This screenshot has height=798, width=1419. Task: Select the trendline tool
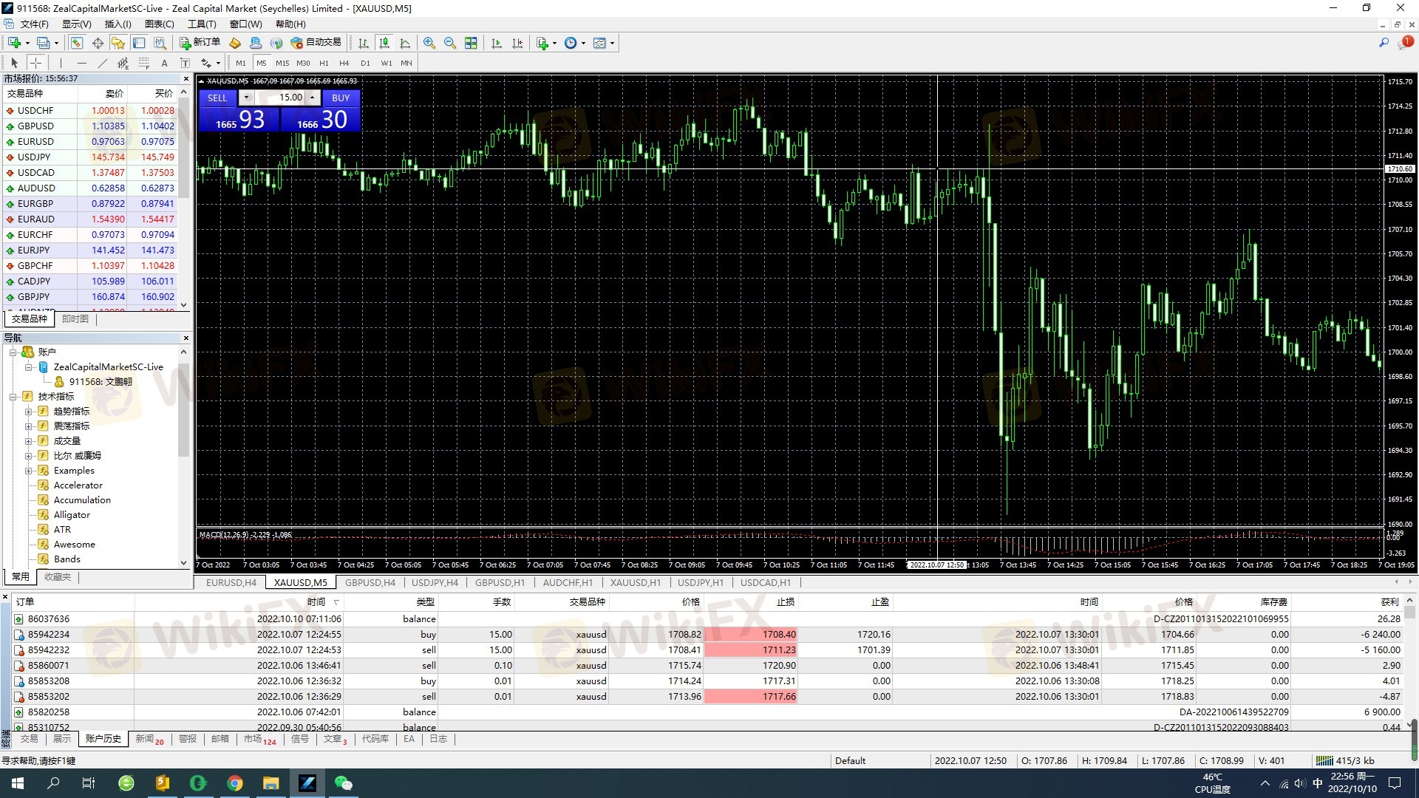102,63
